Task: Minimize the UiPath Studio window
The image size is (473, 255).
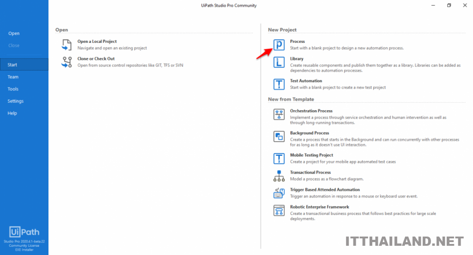Action: click(x=433, y=6)
